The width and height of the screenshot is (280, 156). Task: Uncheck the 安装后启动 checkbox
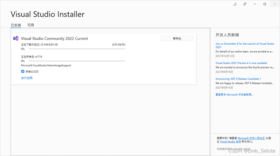coord(23,71)
